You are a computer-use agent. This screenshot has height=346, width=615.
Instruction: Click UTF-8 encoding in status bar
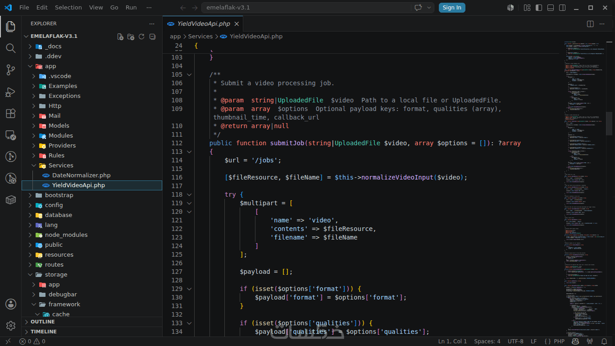click(x=515, y=341)
